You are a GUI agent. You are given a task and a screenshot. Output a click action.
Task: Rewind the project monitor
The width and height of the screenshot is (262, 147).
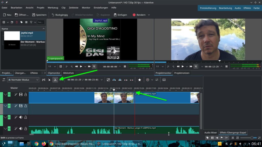coord(178,67)
